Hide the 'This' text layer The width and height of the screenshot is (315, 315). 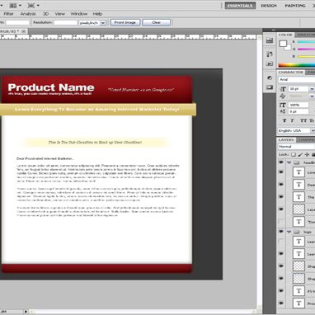coord(281,197)
